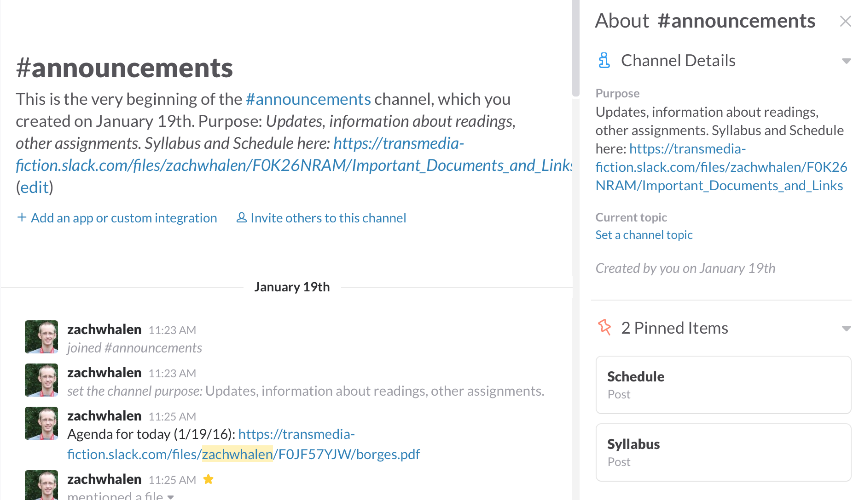Click Invite others to this channel
This screenshot has width=859, height=500.
pyautogui.click(x=328, y=218)
